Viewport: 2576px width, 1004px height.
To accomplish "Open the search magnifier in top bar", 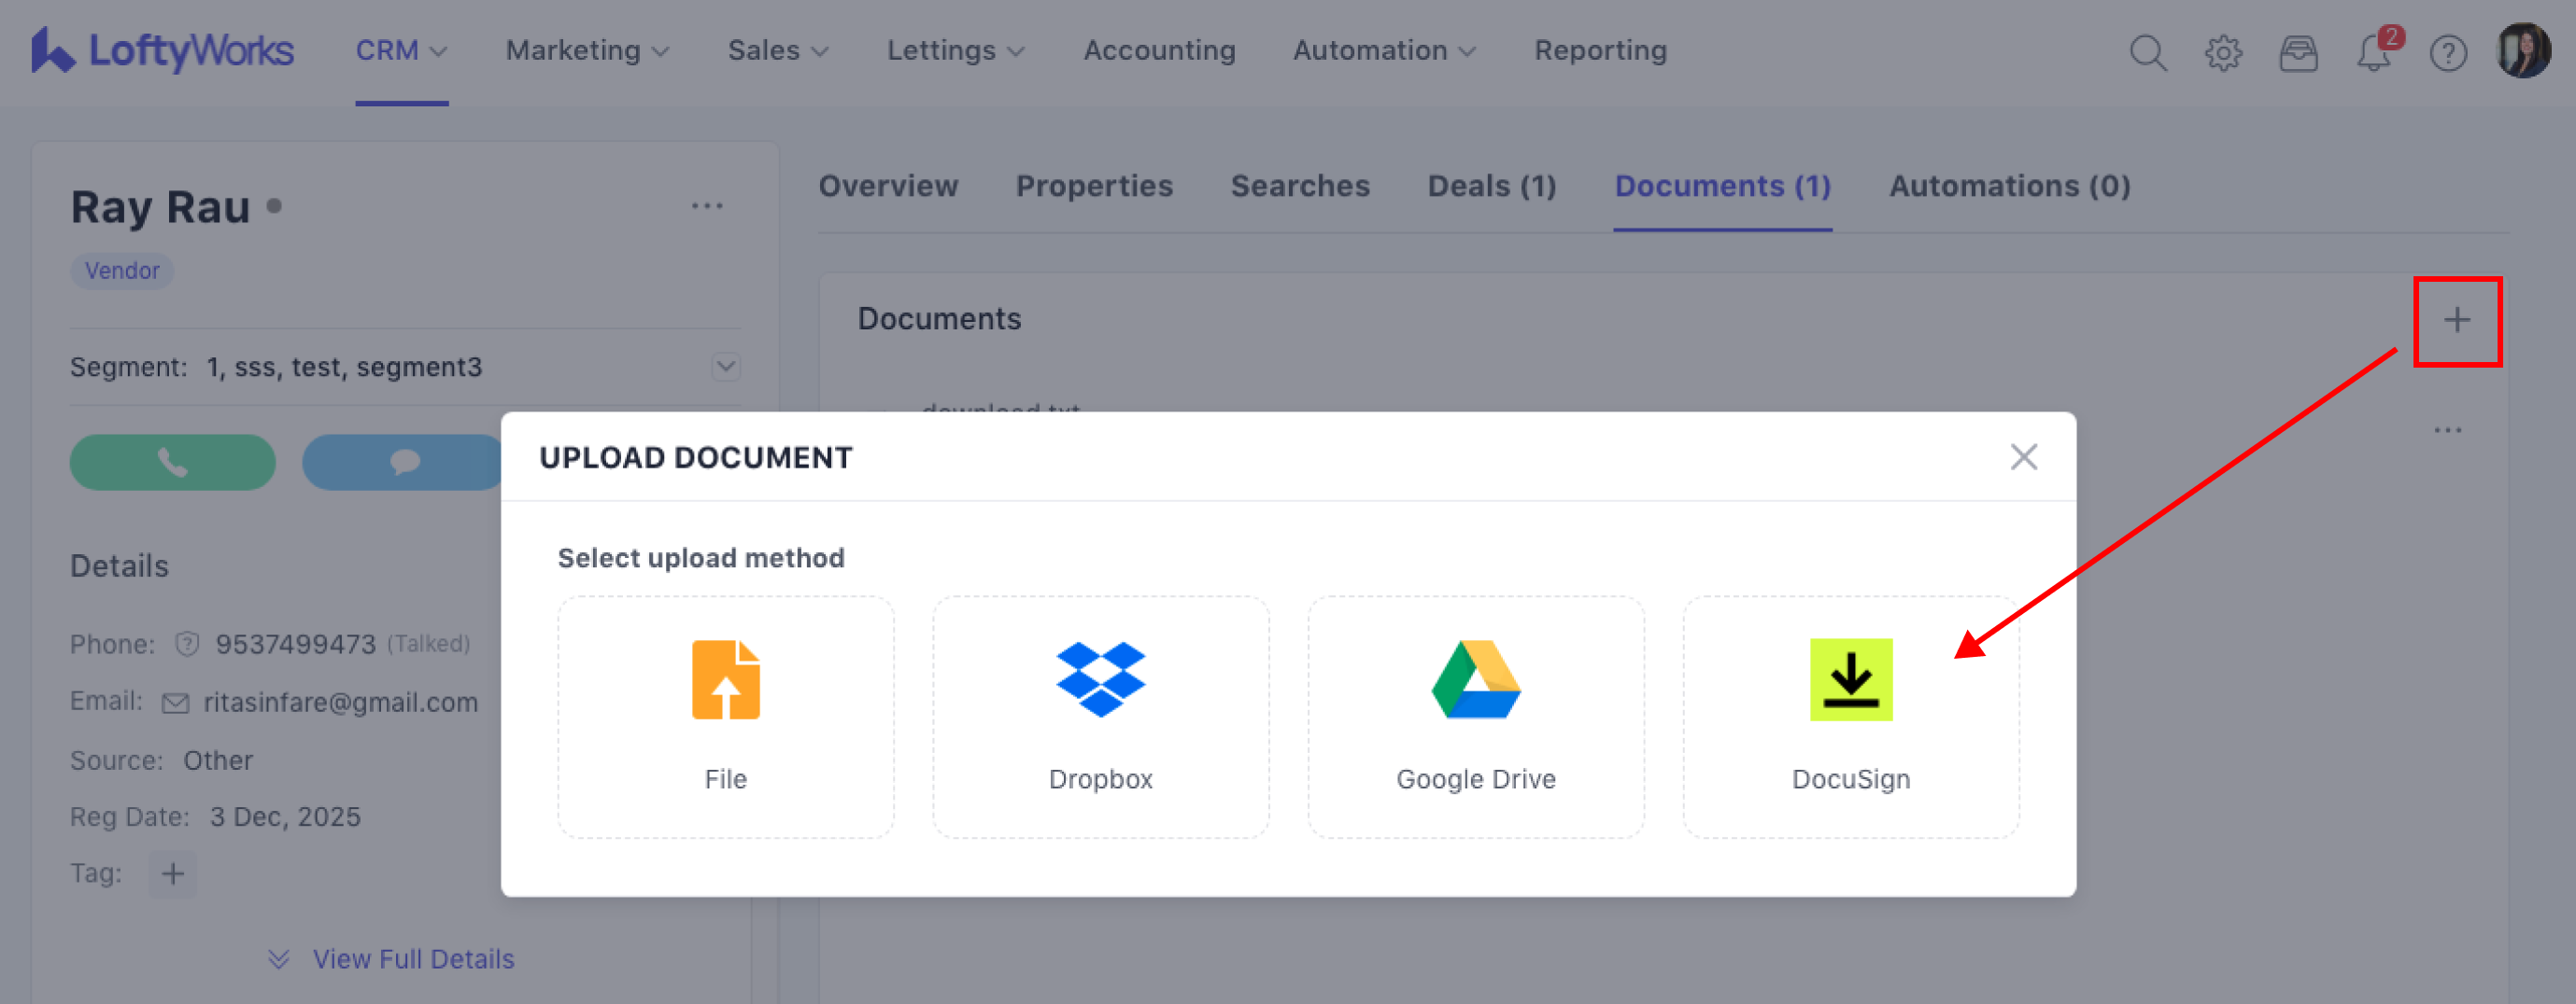I will coord(2147,52).
